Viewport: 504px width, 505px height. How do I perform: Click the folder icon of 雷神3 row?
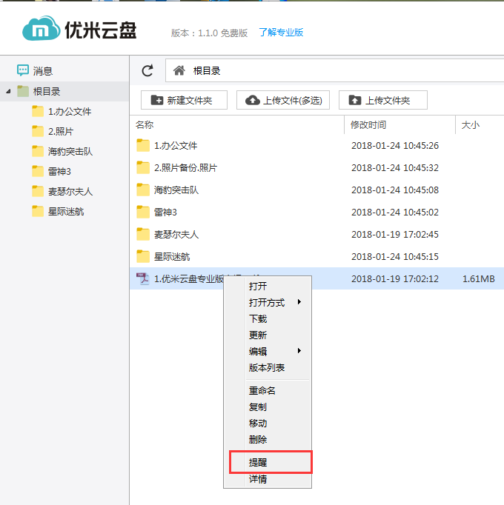tap(143, 212)
